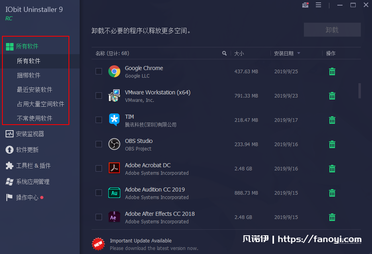Tick the OBS Studio checkbox
Viewport: 372px width, 254px height.
99,144
